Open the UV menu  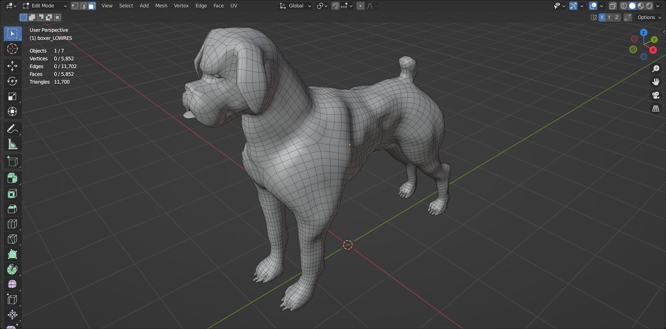[234, 6]
